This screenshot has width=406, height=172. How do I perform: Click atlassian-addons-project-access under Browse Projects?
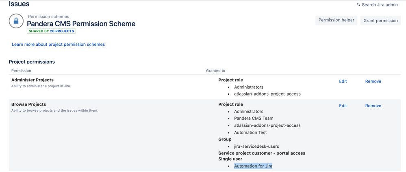point(267,125)
